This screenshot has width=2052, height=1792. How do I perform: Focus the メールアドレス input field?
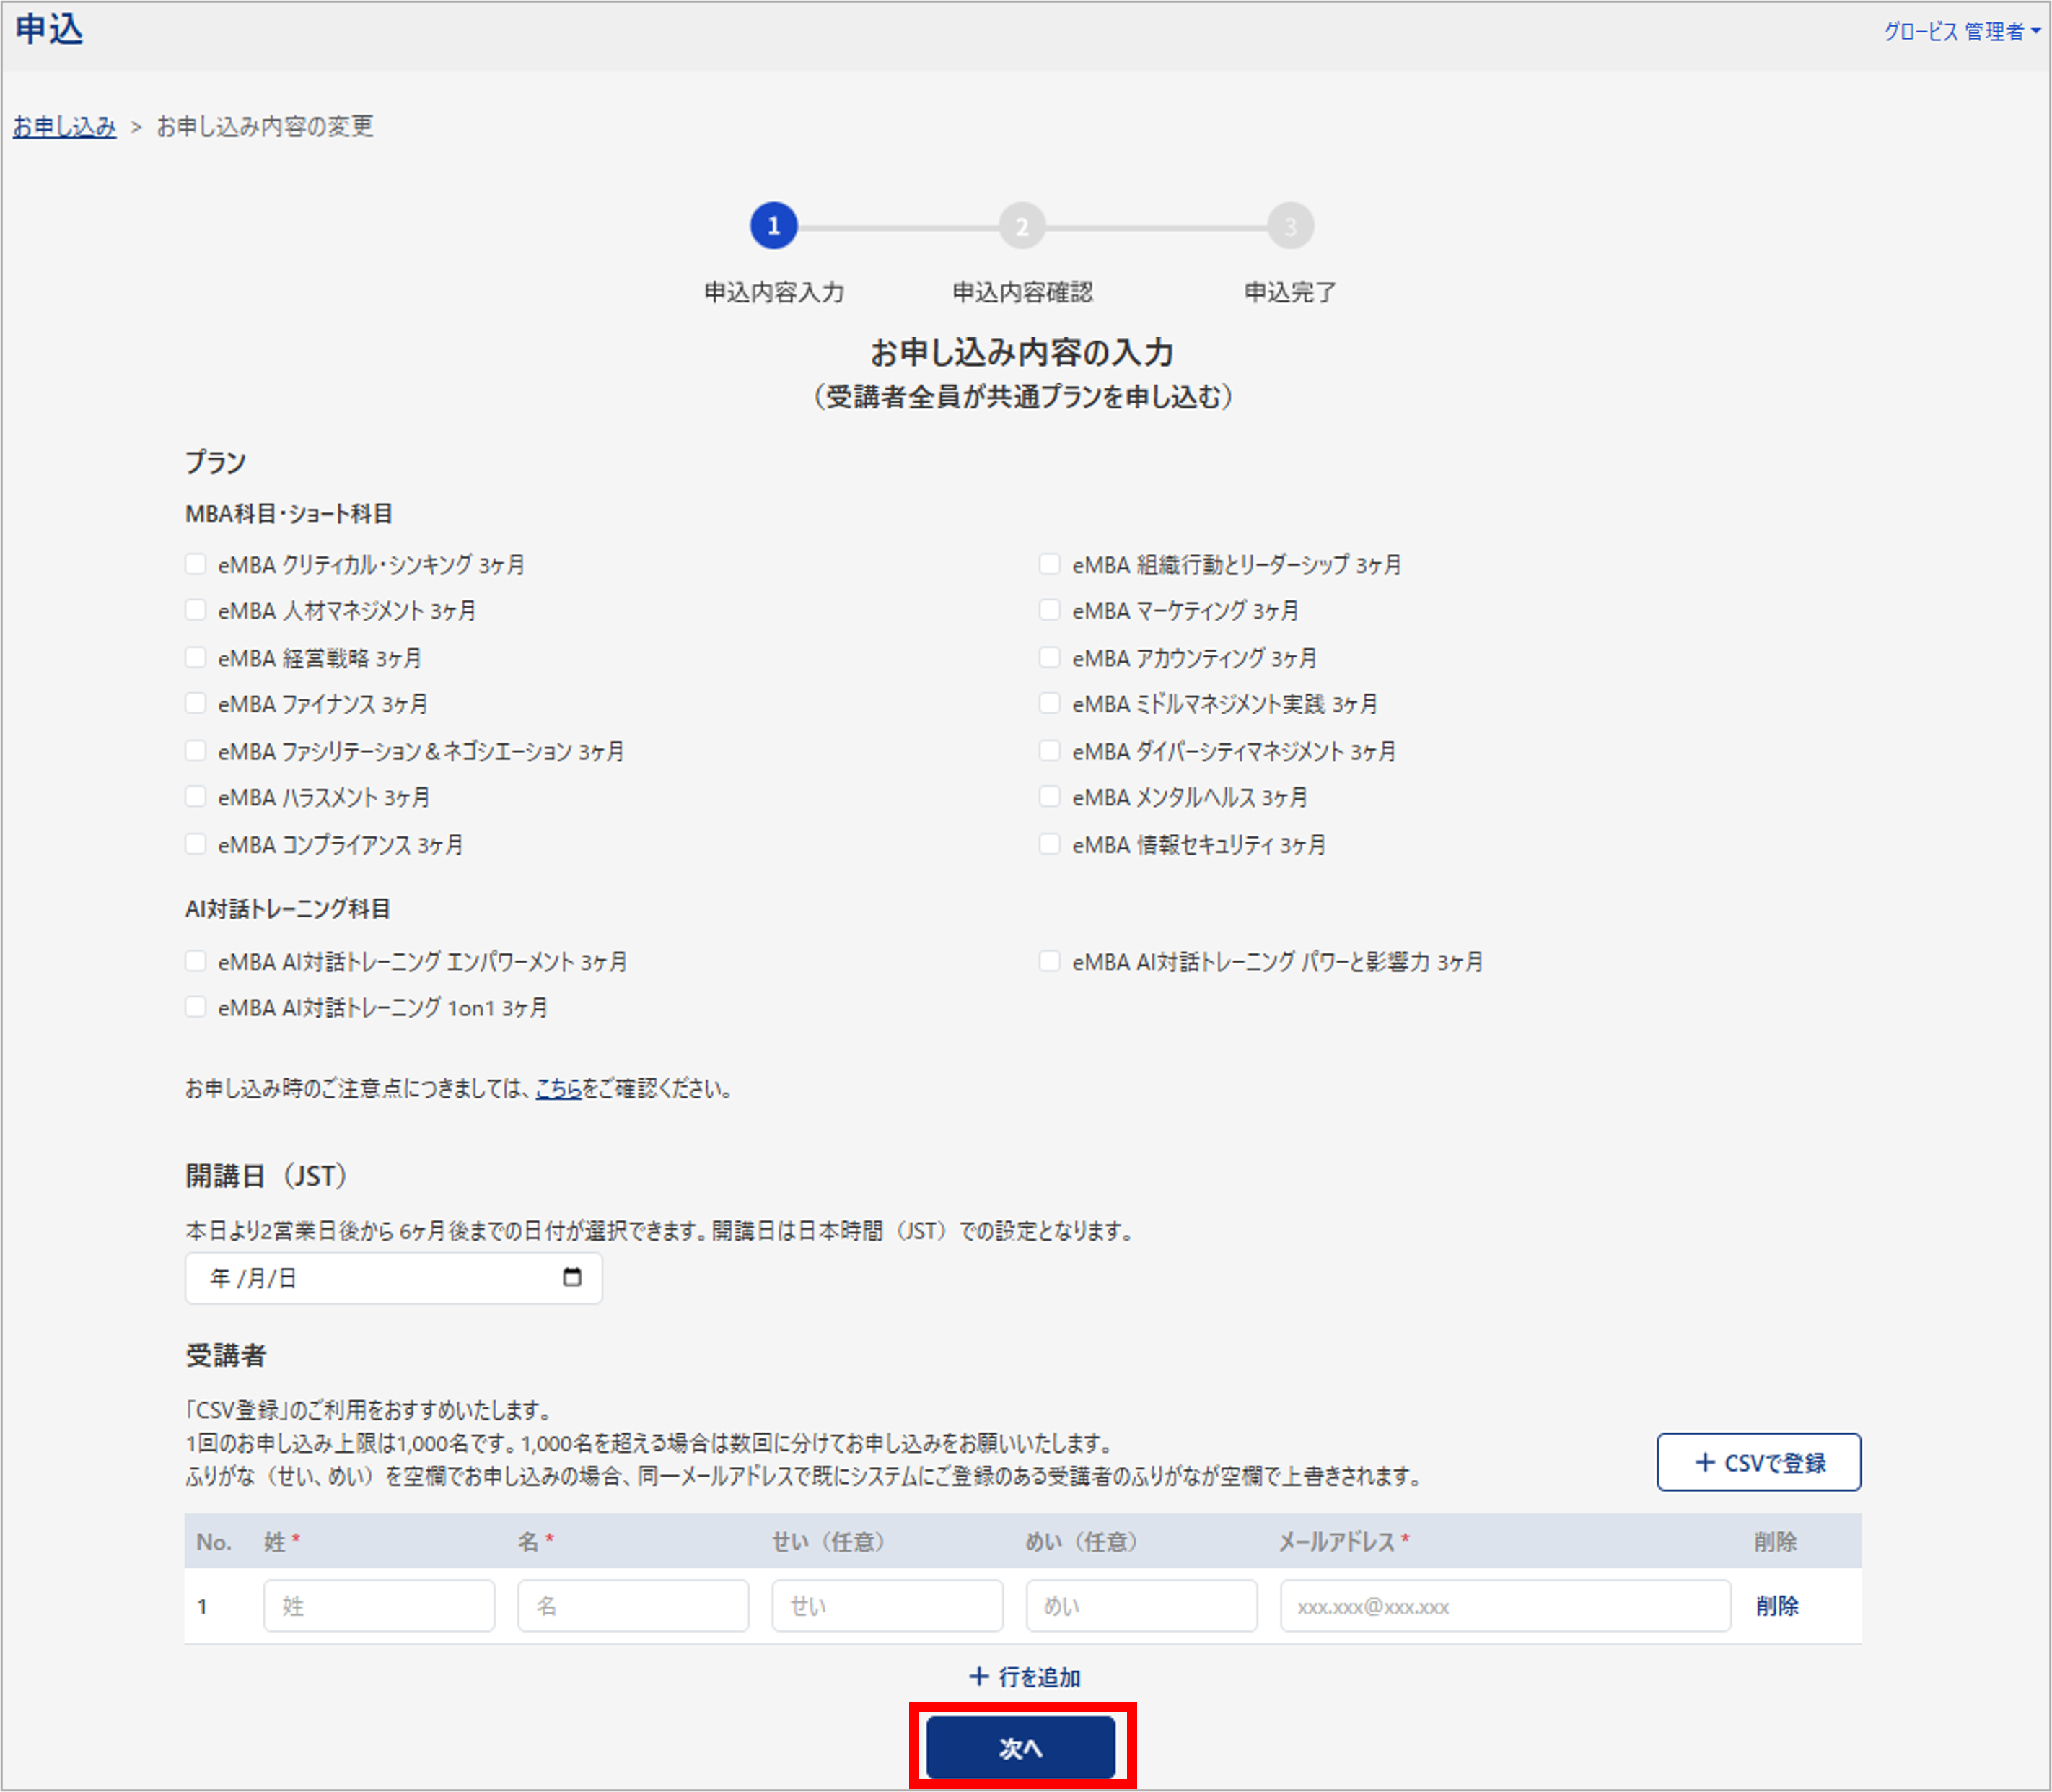click(x=1505, y=1606)
